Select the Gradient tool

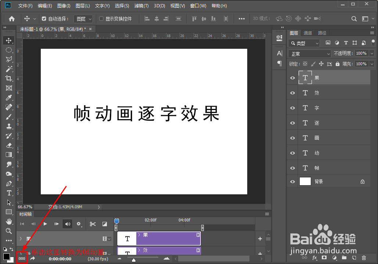(9, 155)
